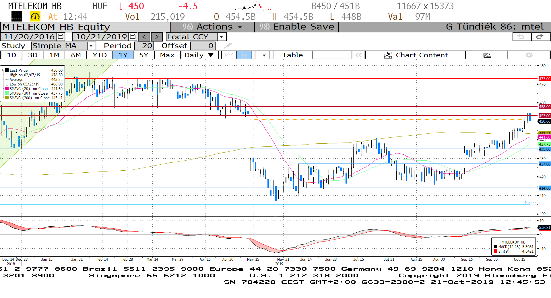Click the 473.00 red price level label

pos(544,79)
